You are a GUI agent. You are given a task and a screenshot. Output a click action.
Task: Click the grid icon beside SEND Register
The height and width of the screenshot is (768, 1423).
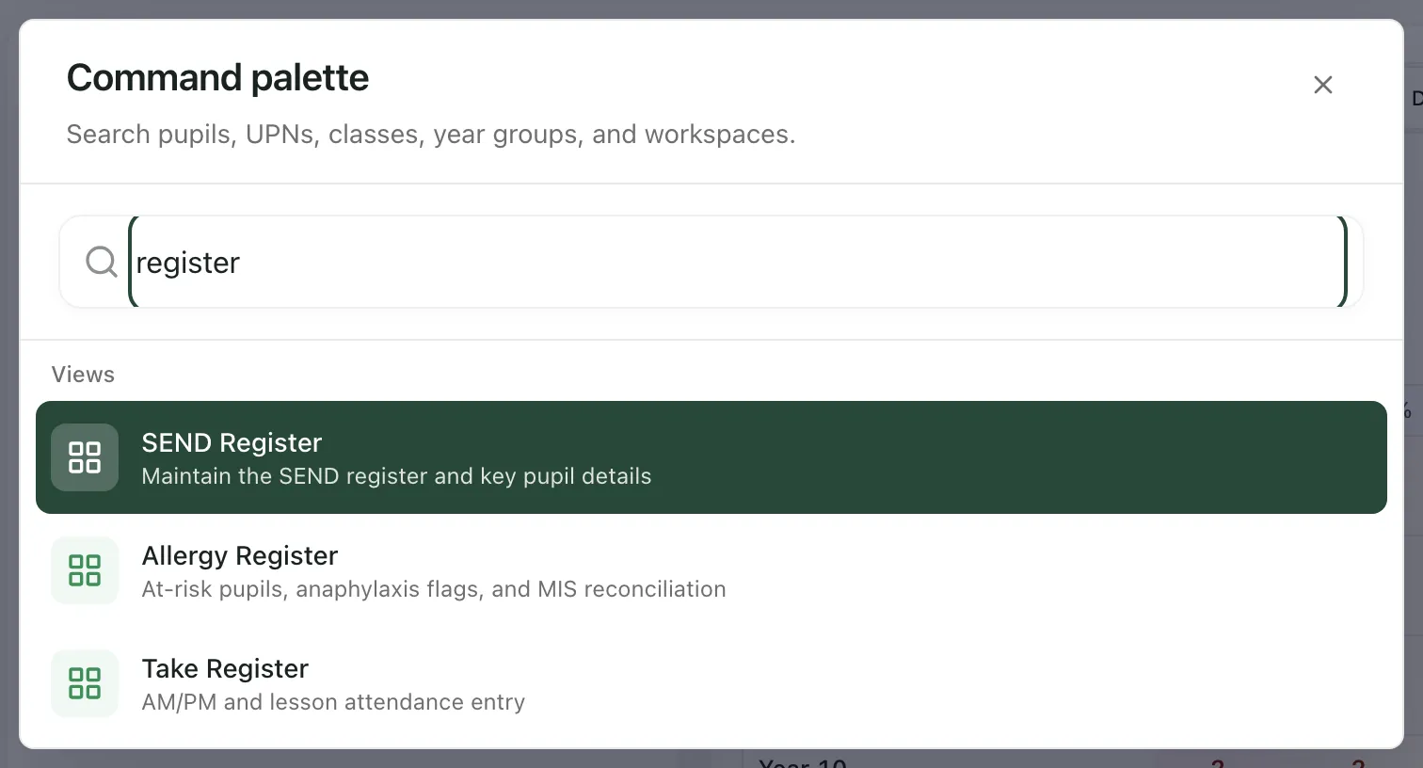[x=85, y=457]
